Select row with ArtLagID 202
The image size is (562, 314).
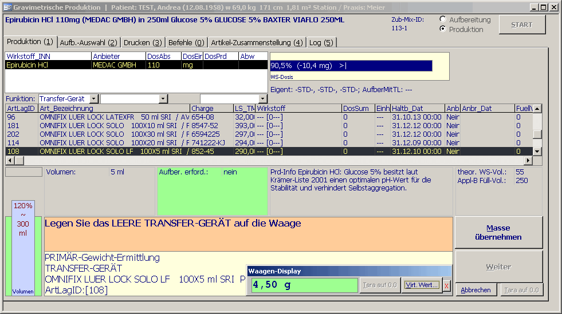point(269,134)
